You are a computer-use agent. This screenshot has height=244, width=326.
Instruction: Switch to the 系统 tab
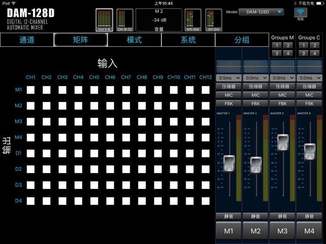coord(188,40)
